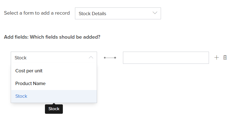Click the 'Select a form to add a record' label
The image size is (239, 119).
coord(37,13)
